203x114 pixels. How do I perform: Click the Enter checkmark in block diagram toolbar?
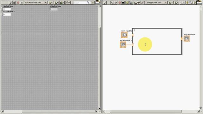click(105, 3)
